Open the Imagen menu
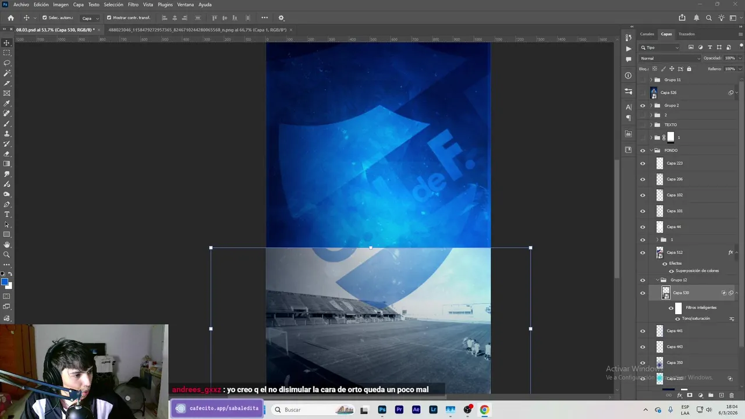This screenshot has height=419, width=745. click(61, 5)
